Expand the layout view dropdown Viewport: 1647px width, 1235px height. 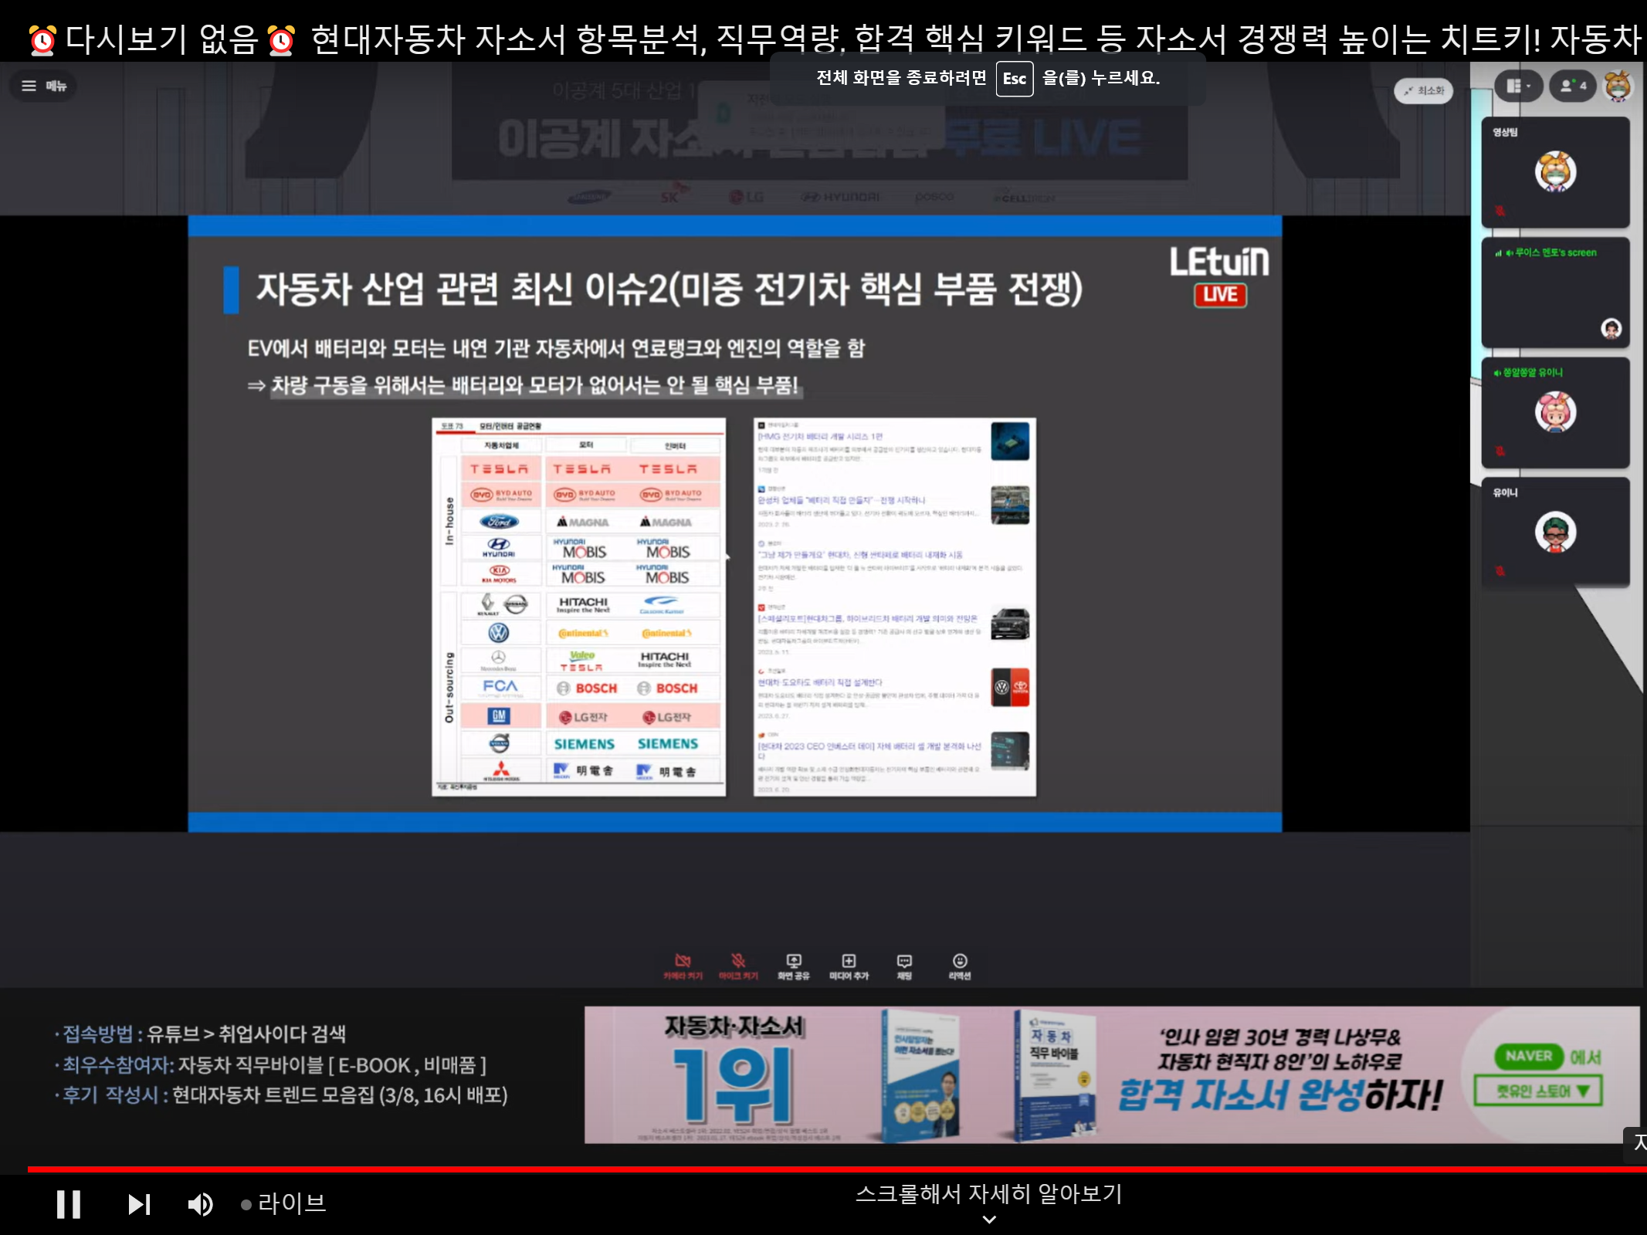click(1517, 86)
